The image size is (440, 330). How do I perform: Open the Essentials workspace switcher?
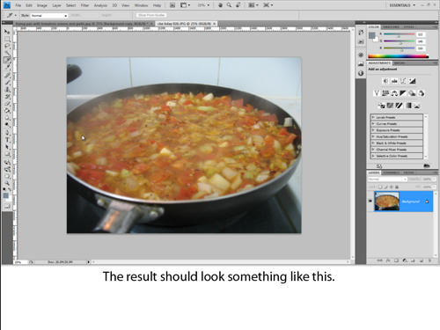[402, 5]
